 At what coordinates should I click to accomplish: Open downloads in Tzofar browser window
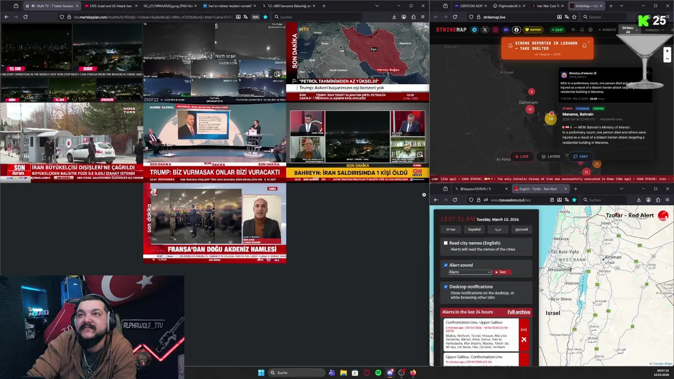click(639, 200)
